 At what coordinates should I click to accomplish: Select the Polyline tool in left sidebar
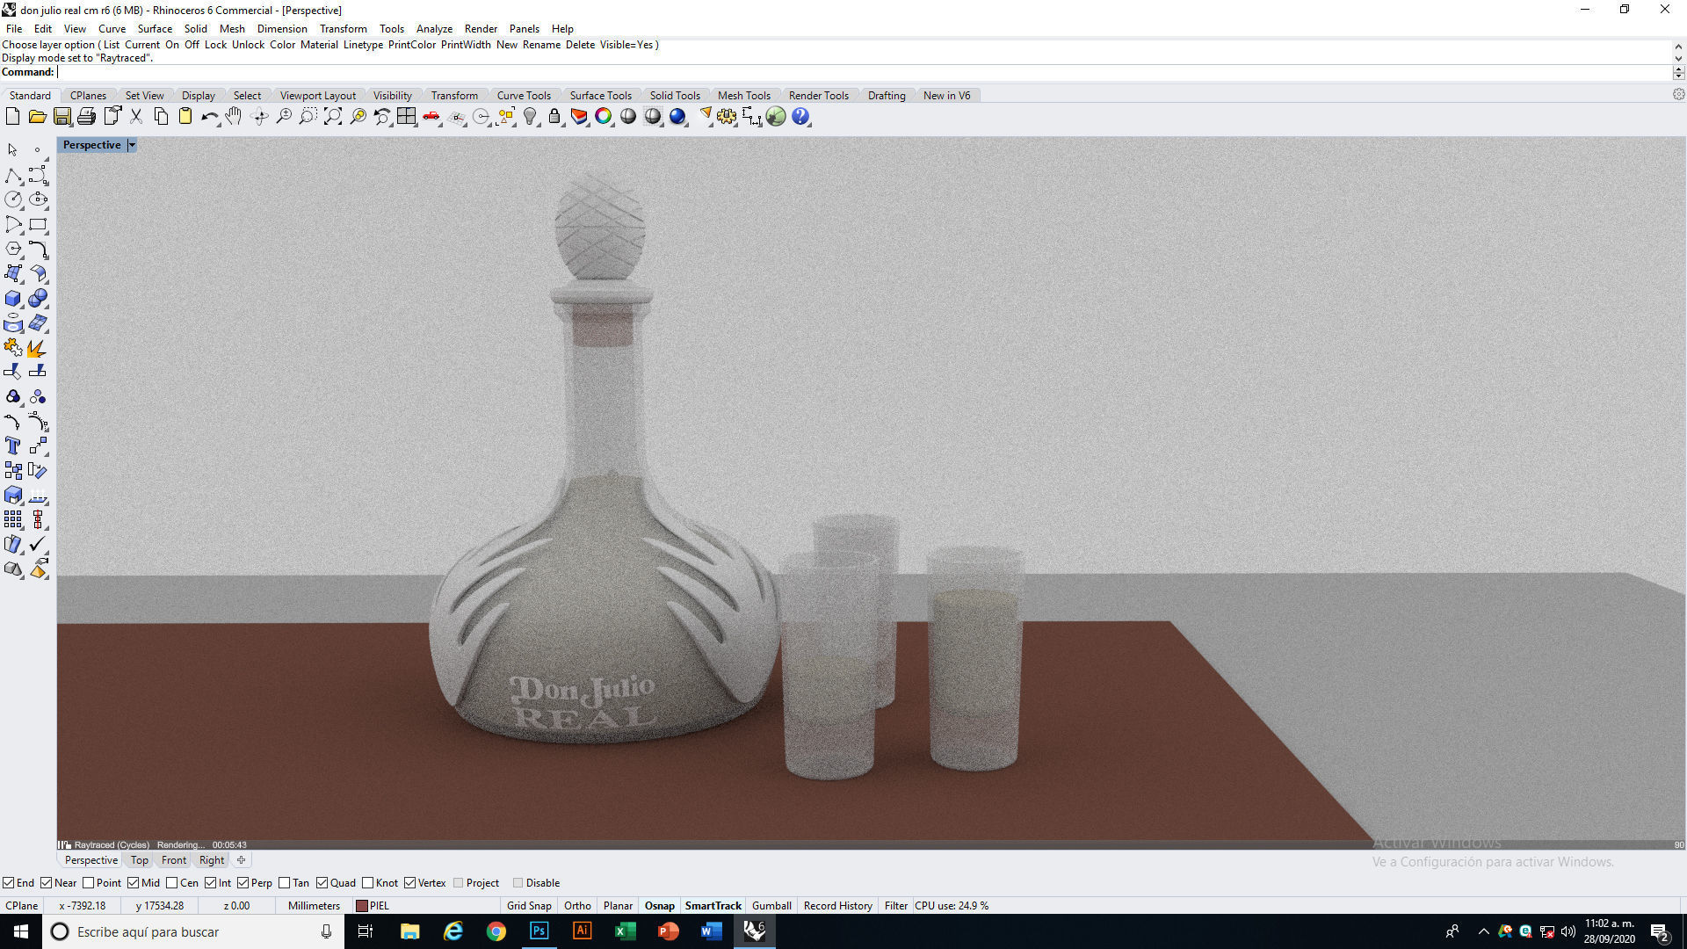coord(13,176)
